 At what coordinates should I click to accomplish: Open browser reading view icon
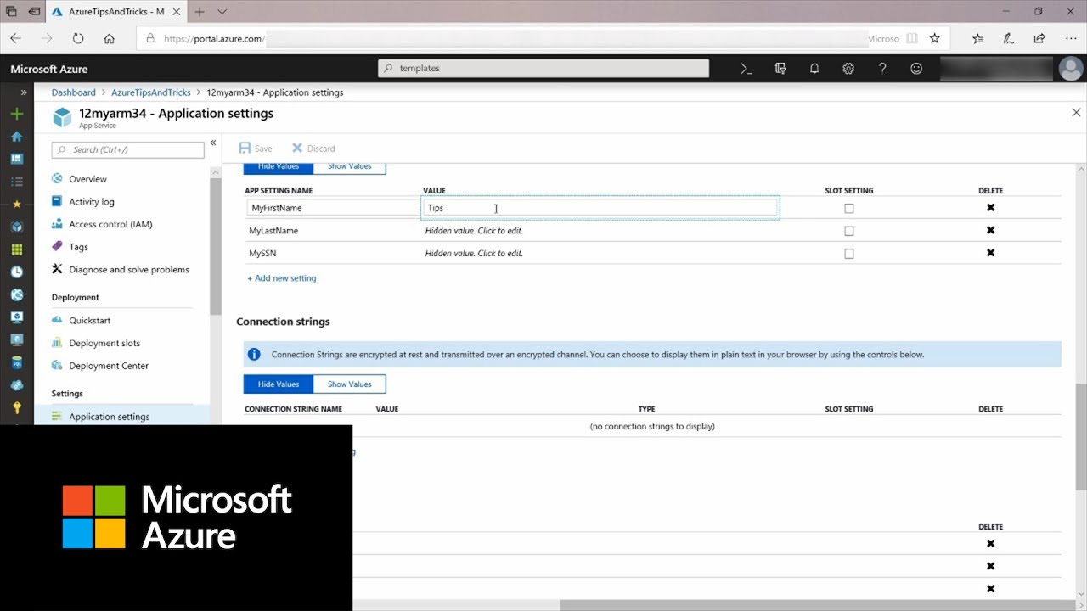pyautogui.click(x=912, y=38)
